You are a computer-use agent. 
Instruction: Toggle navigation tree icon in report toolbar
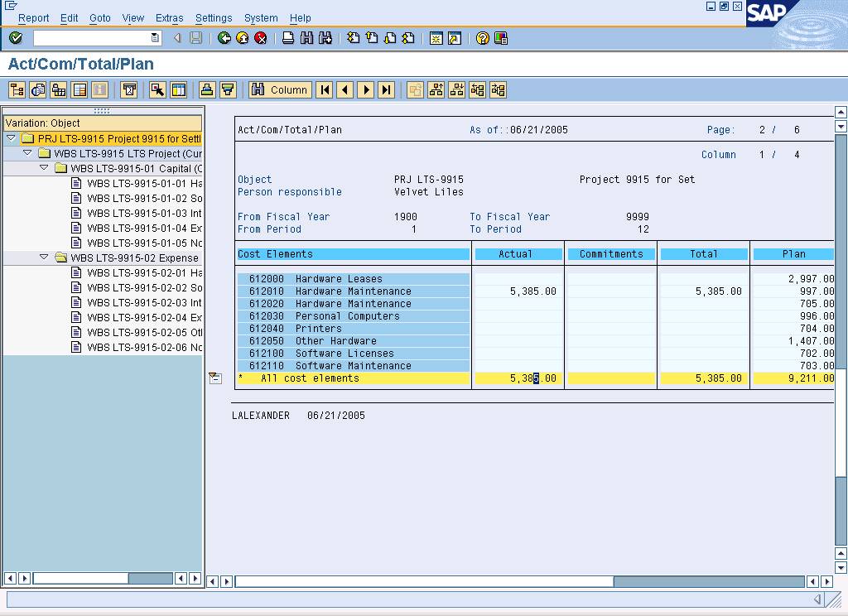pos(17,89)
